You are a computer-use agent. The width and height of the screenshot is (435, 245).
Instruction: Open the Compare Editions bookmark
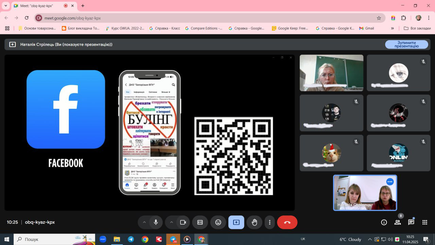click(x=204, y=28)
